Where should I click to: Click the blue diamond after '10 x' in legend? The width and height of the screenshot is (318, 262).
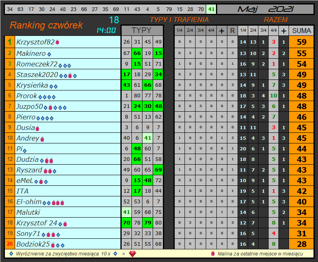(116, 254)
